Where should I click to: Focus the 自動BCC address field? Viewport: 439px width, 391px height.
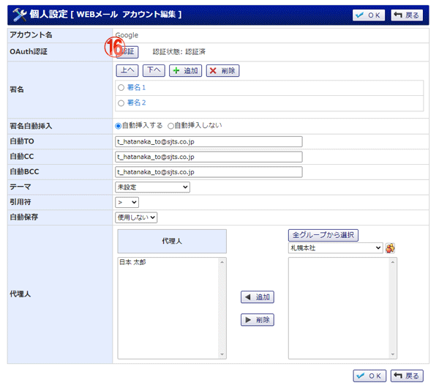tap(209, 172)
